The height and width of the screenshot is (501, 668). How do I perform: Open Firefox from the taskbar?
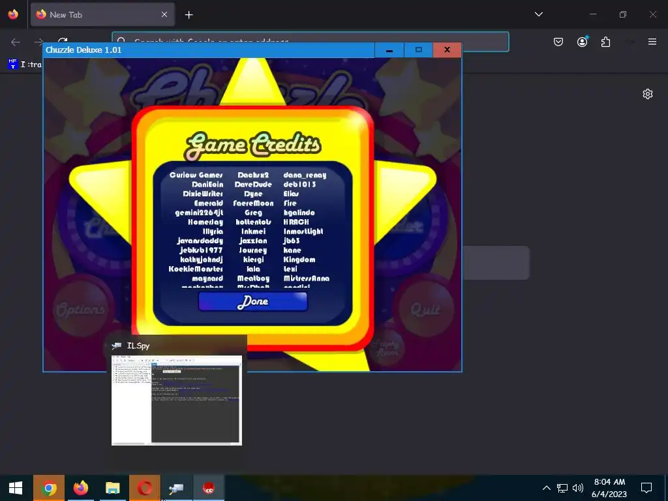80,488
